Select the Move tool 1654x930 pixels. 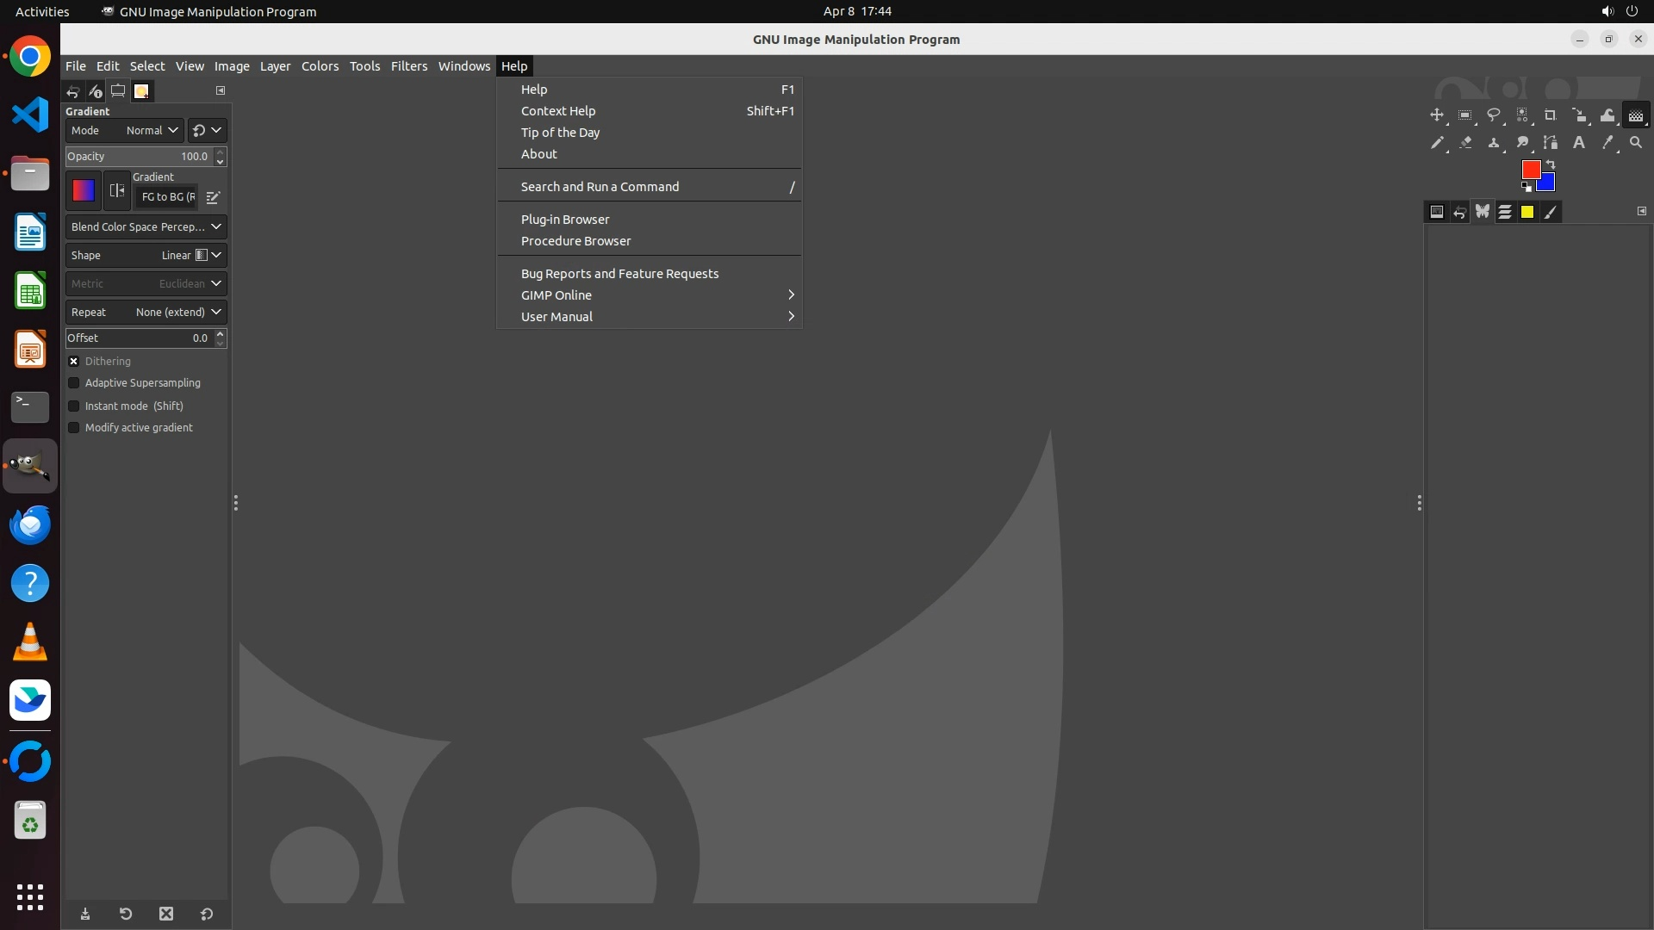click(1436, 115)
